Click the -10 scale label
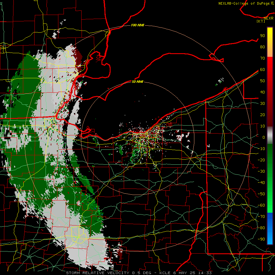 [x=261, y=149]
